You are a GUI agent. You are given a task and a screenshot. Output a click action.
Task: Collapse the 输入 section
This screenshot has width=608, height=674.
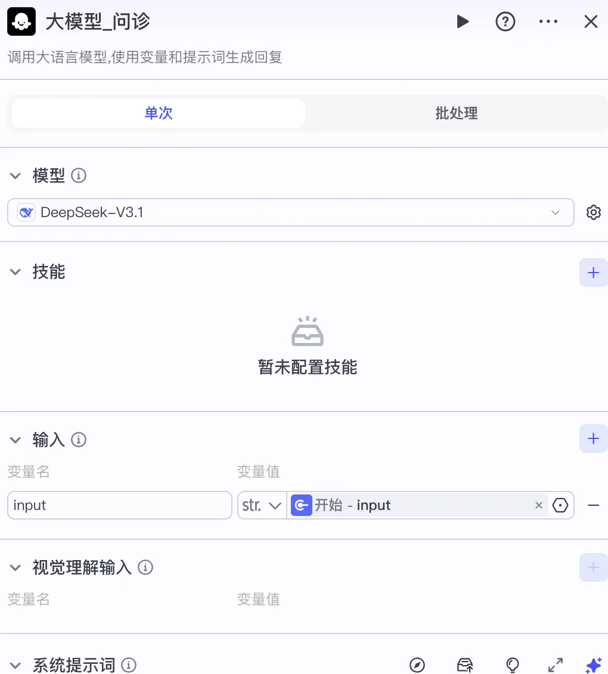pyautogui.click(x=15, y=440)
